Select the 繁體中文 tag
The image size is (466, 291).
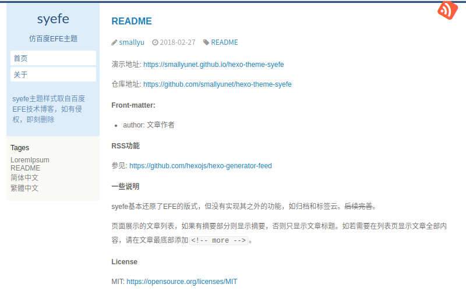pyautogui.click(x=24, y=188)
